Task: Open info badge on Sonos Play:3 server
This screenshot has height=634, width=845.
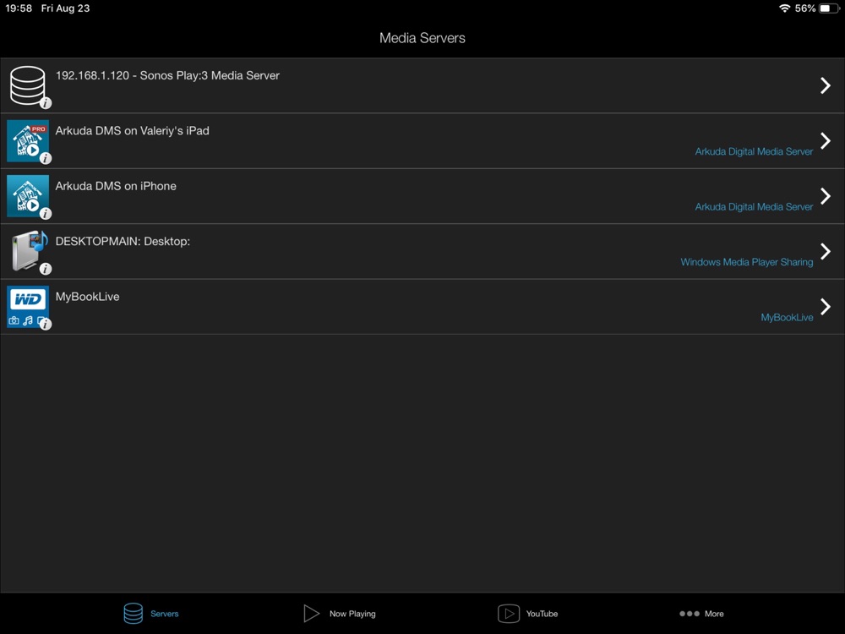Action: [46, 102]
